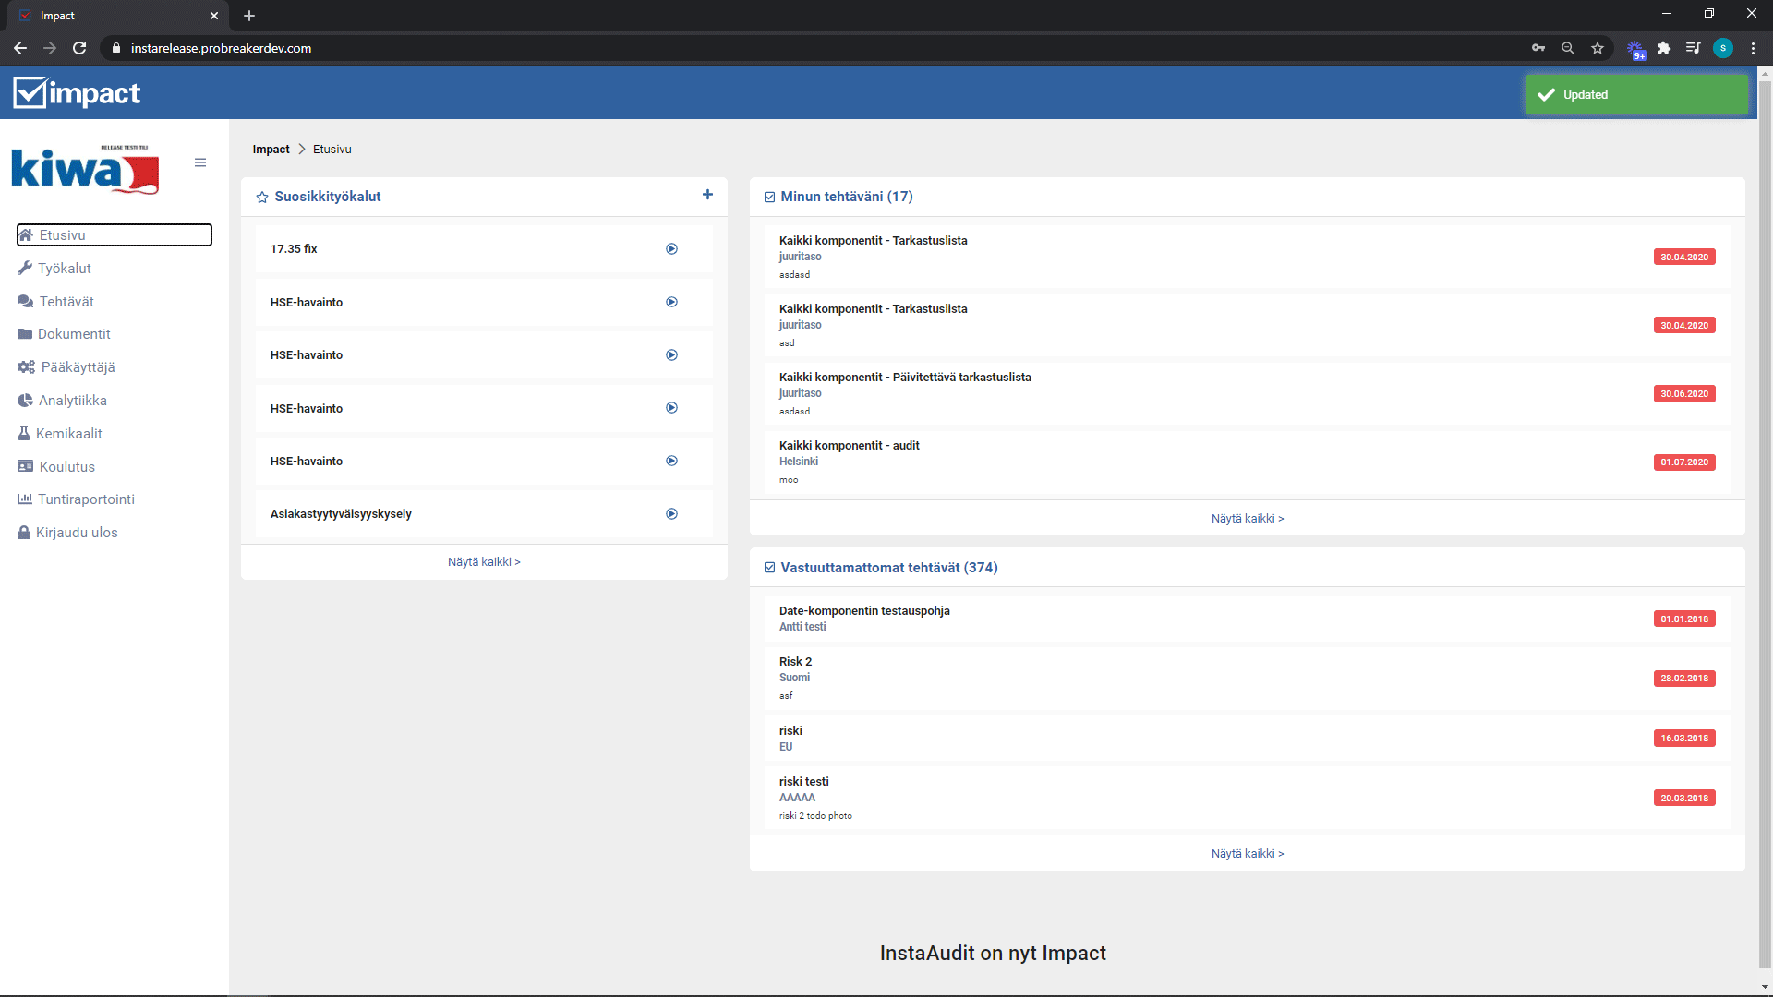Bookmark page with browser star icon
The height and width of the screenshot is (997, 1773).
tap(1598, 48)
